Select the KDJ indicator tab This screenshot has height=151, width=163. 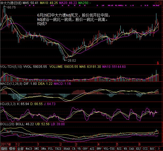click(x=138, y=149)
